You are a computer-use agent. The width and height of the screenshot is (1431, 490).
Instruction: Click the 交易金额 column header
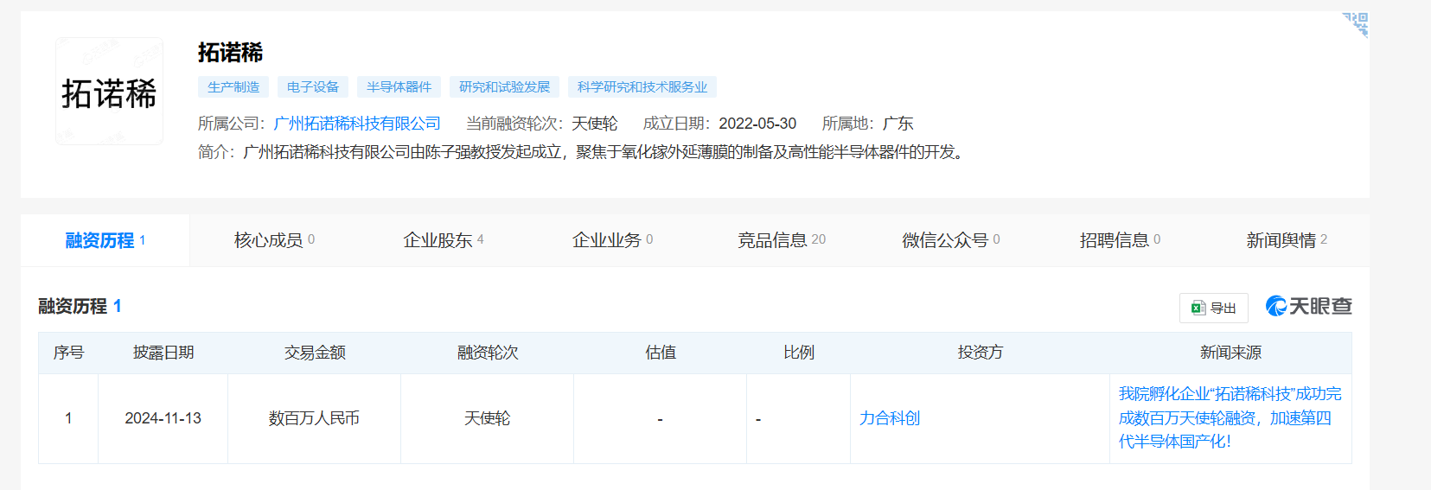pyautogui.click(x=315, y=353)
